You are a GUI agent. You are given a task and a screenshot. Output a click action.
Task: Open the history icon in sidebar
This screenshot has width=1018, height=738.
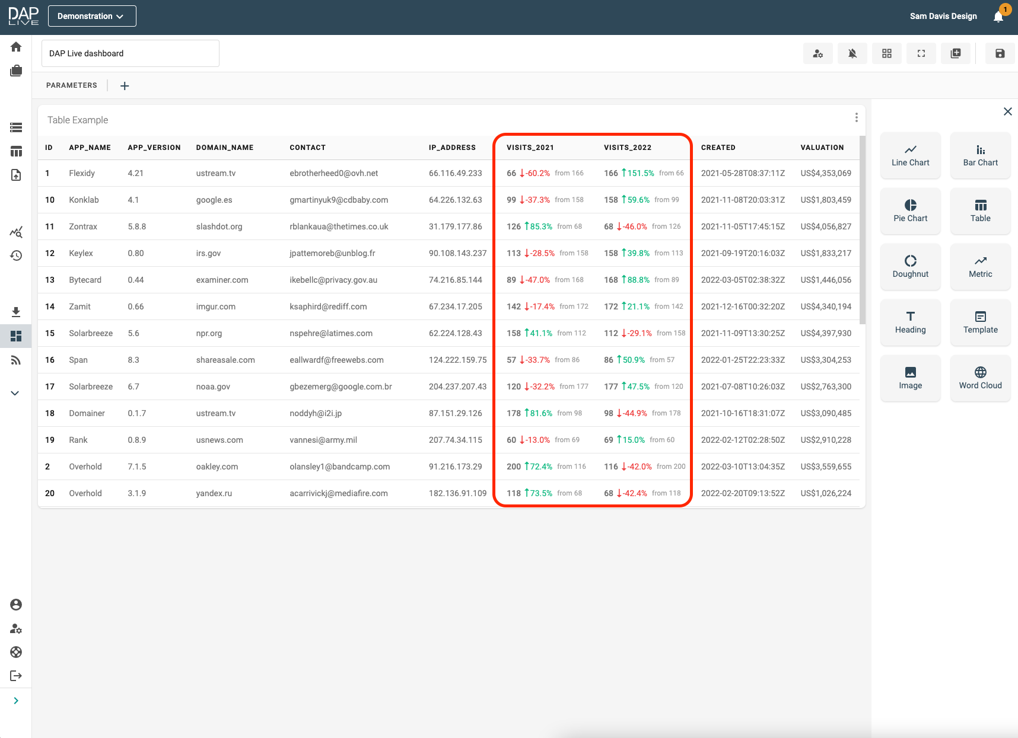coord(16,255)
